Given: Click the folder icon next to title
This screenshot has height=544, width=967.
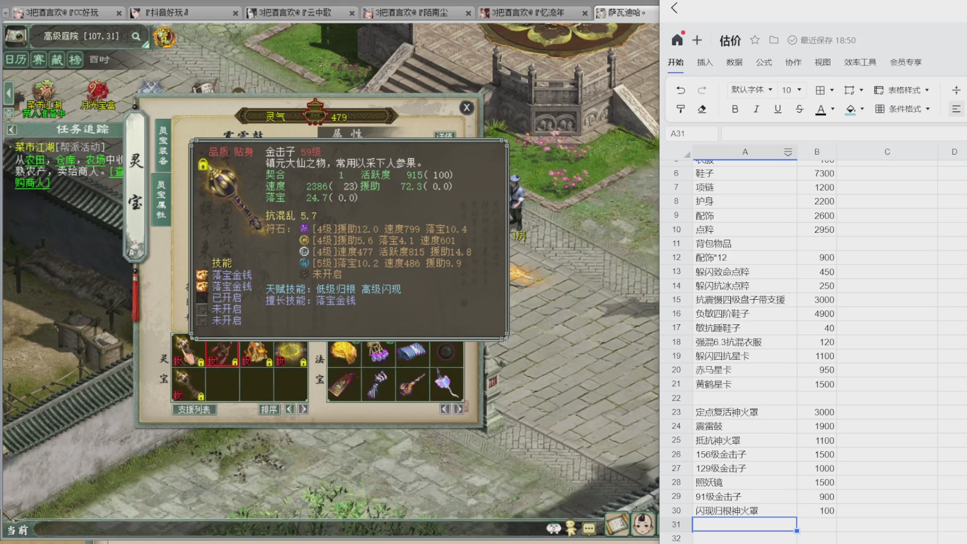Looking at the screenshot, I should coord(774,40).
